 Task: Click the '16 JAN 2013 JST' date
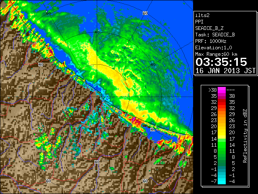[x=225, y=71]
